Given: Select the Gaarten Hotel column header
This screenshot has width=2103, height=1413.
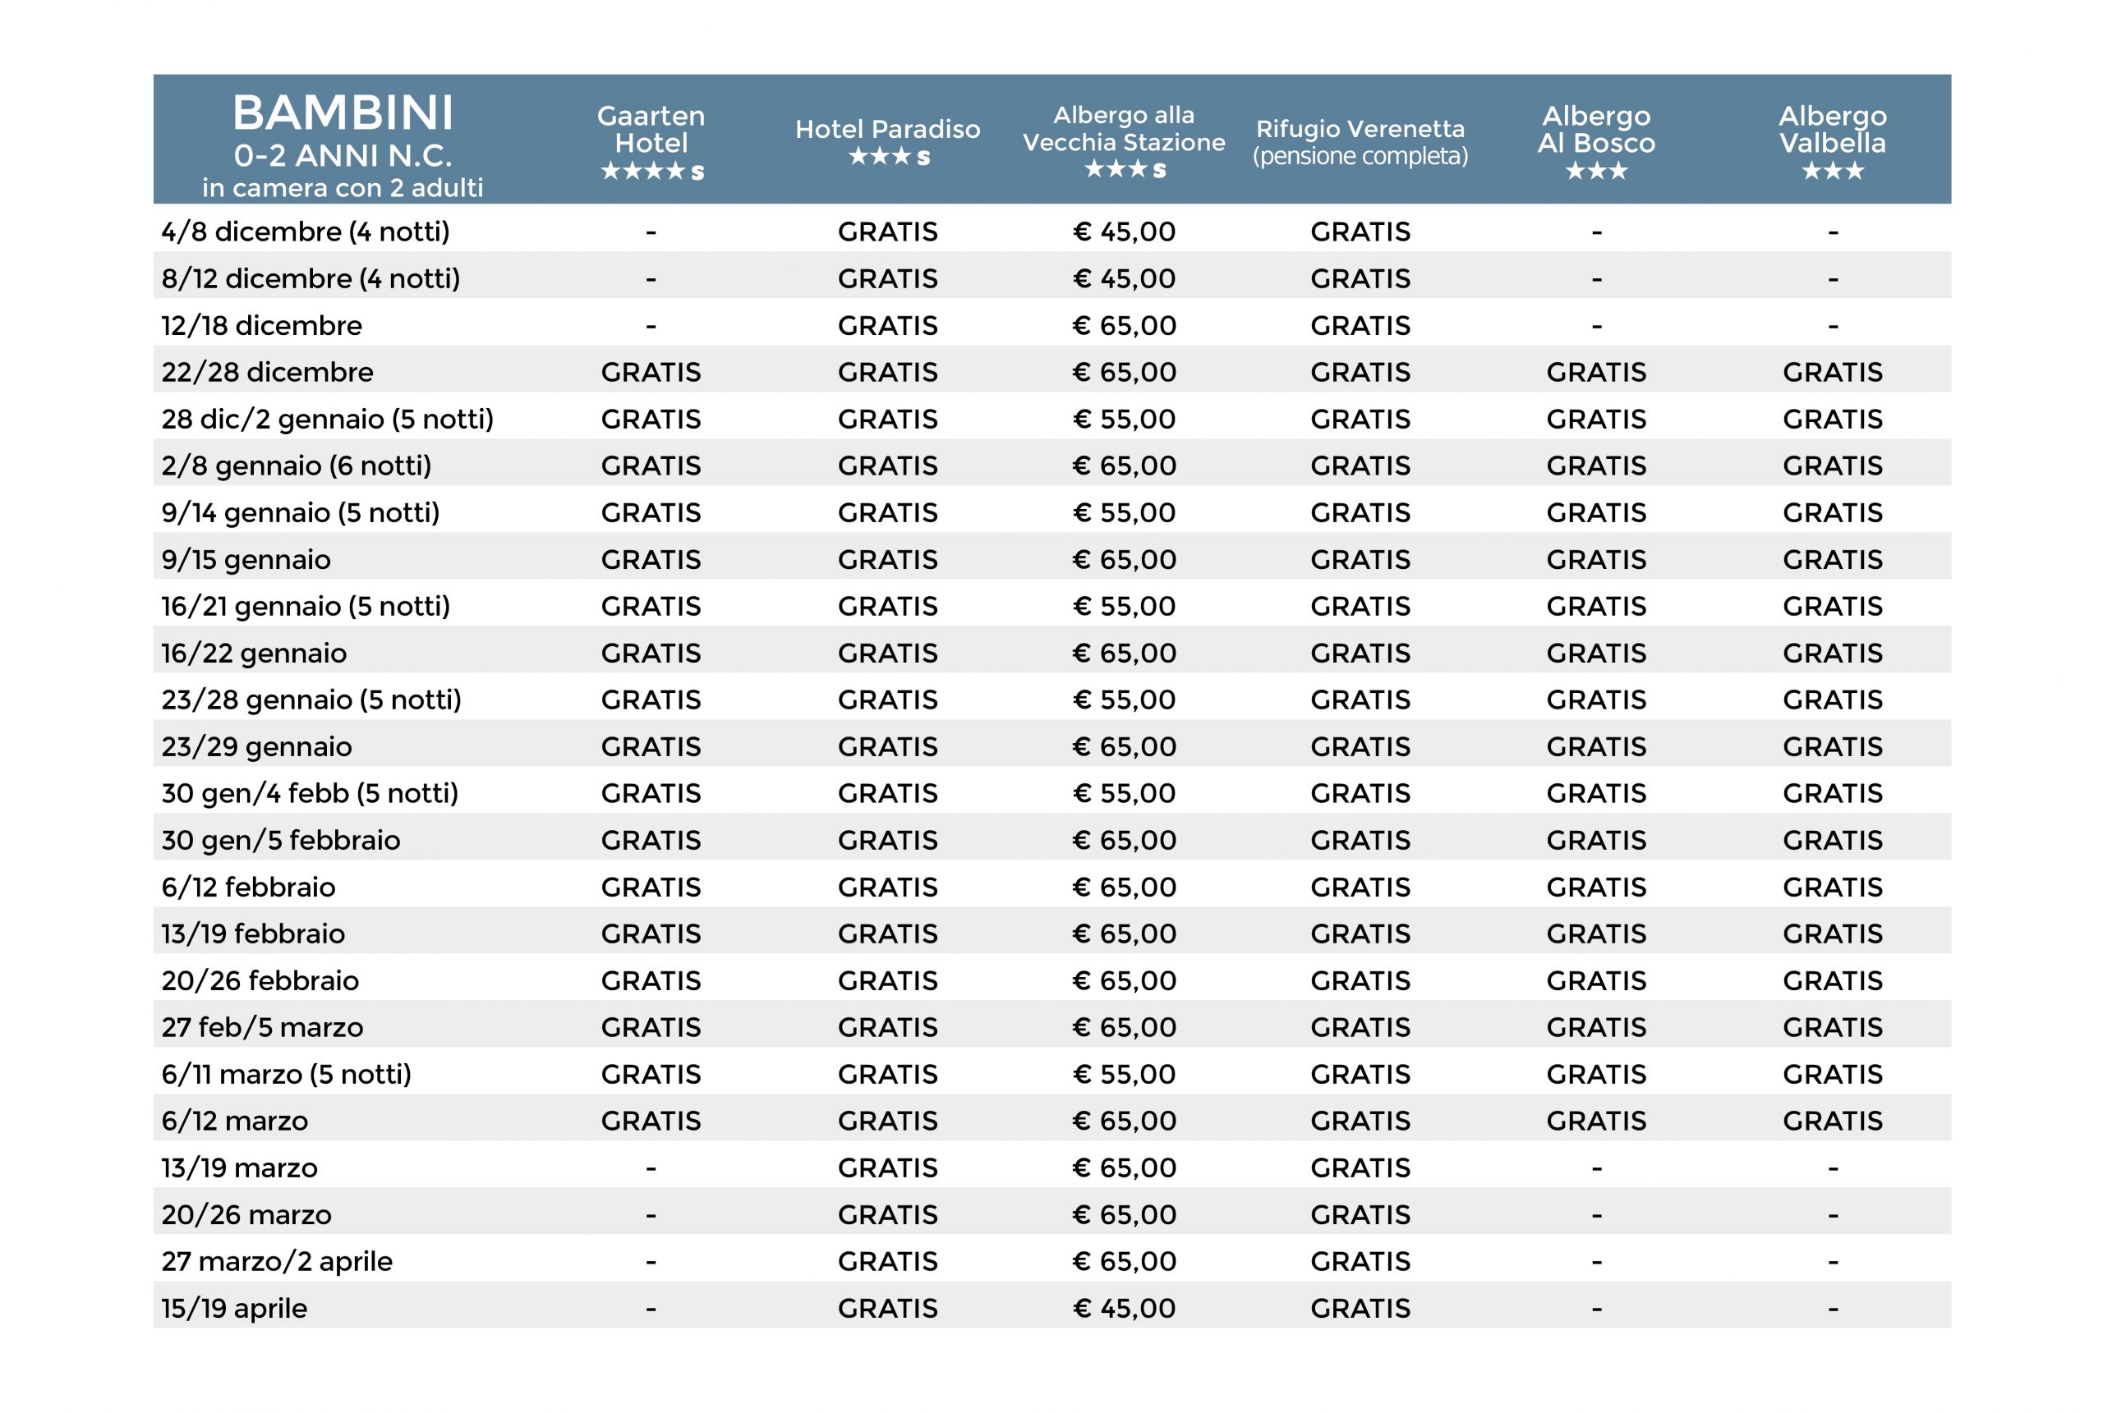Looking at the screenshot, I should (651, 142).
